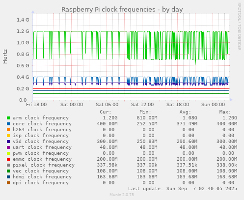
Task: Click the Sat 00:00 x-axis label
Action: coord(72,105)
